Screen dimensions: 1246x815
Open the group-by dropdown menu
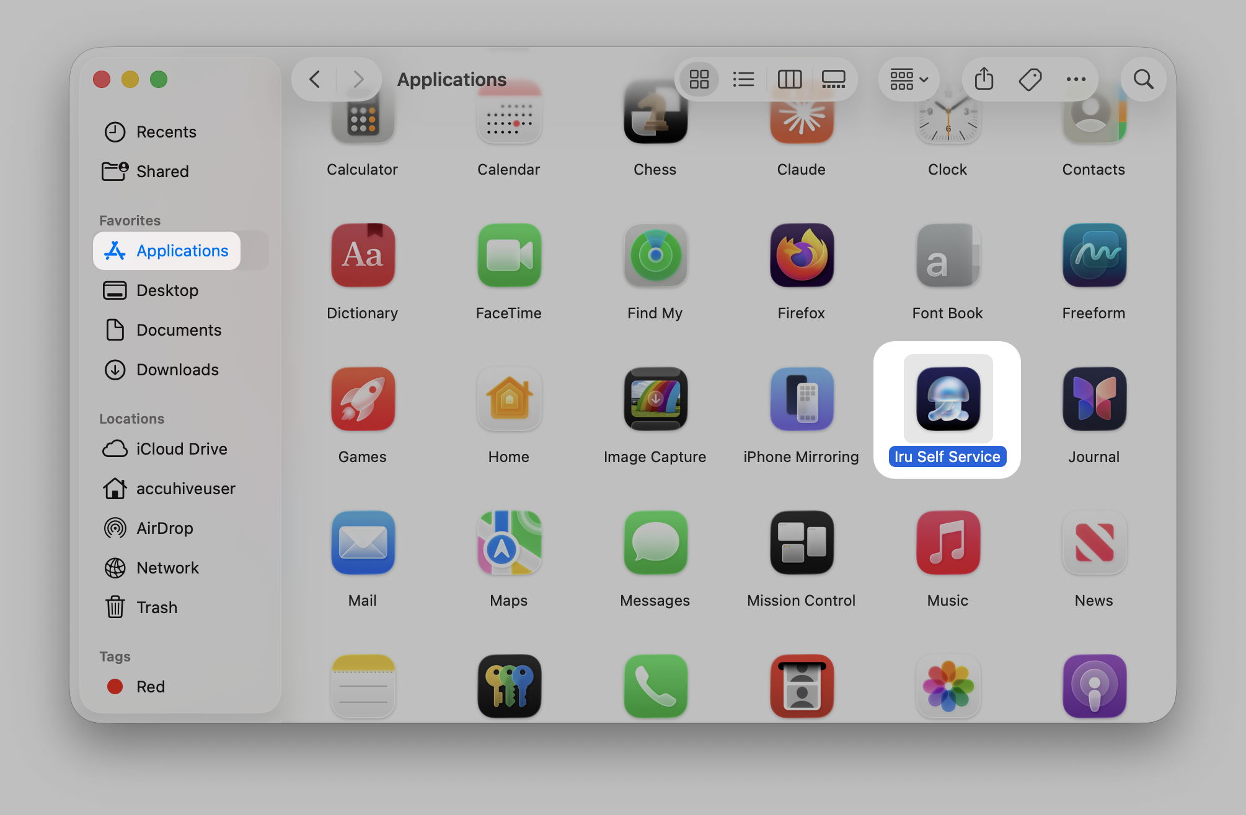(x=909, y=79)
